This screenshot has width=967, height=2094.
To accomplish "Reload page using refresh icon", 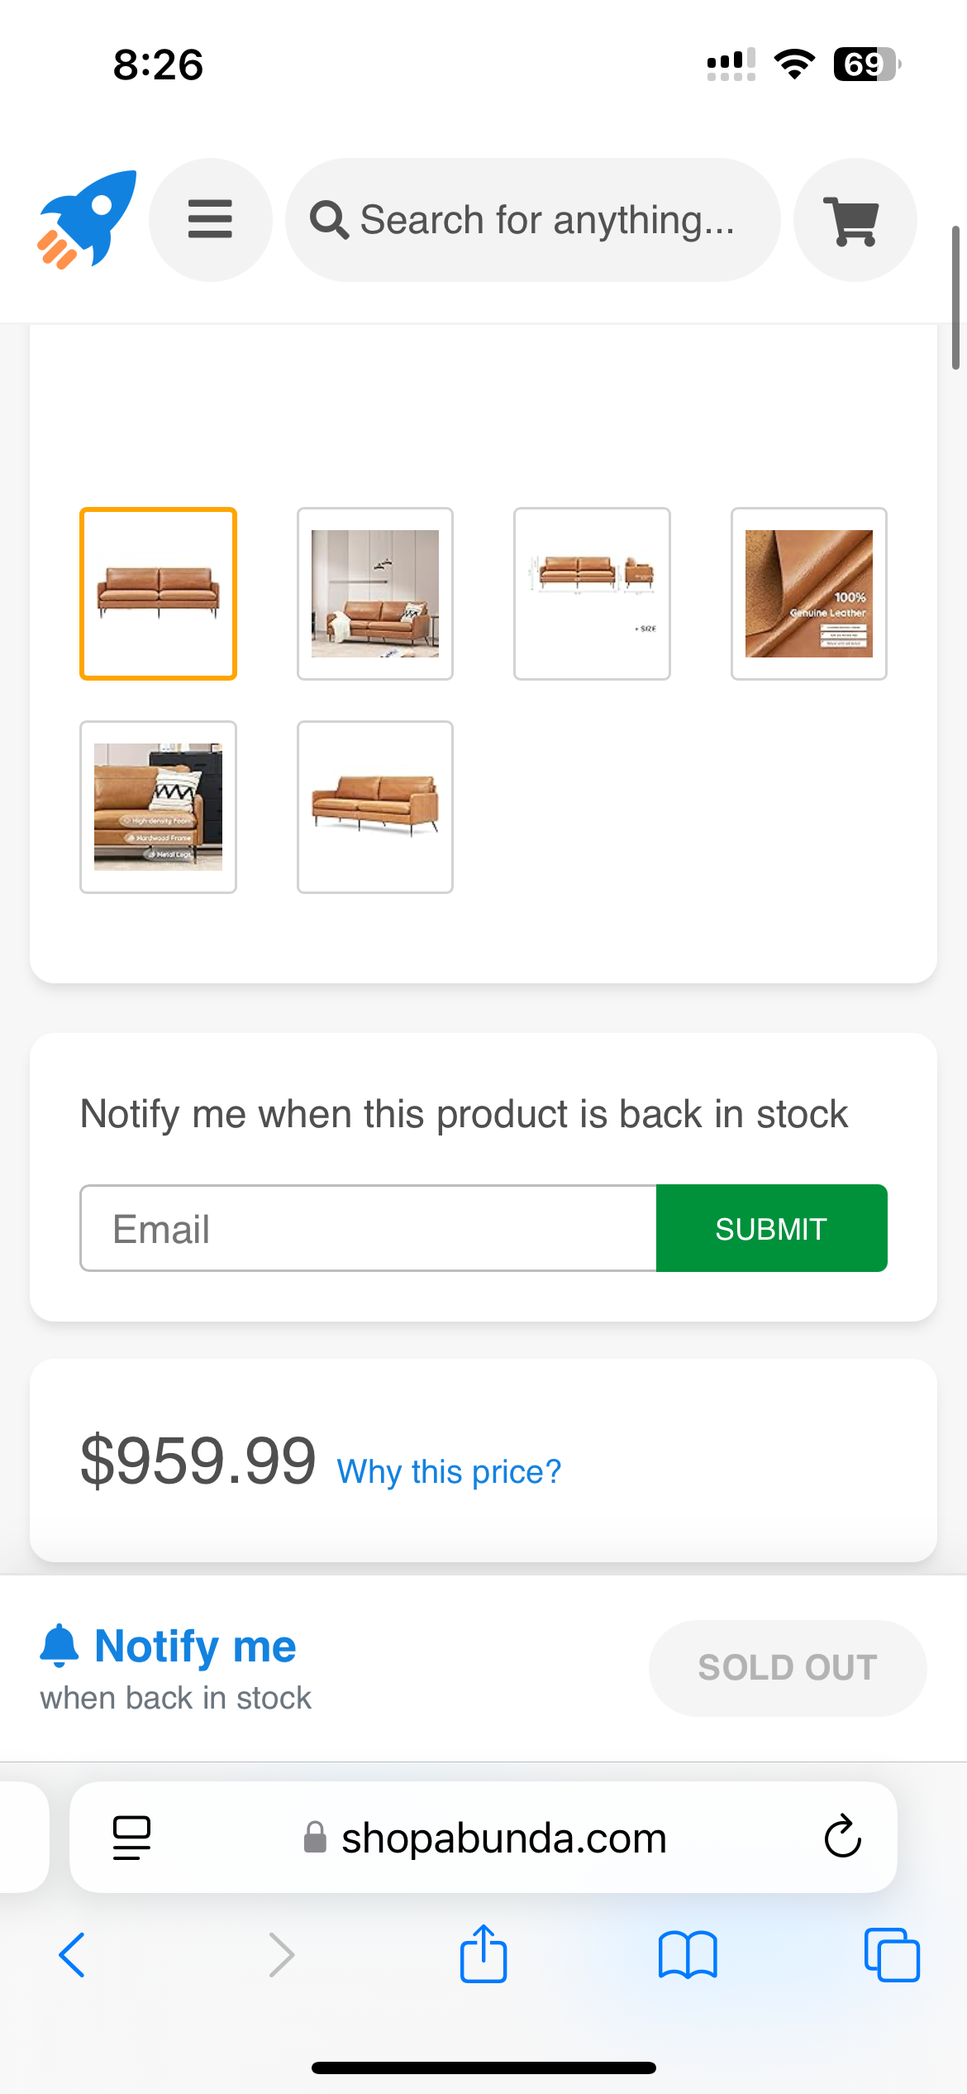I will tap(842, 1837).
